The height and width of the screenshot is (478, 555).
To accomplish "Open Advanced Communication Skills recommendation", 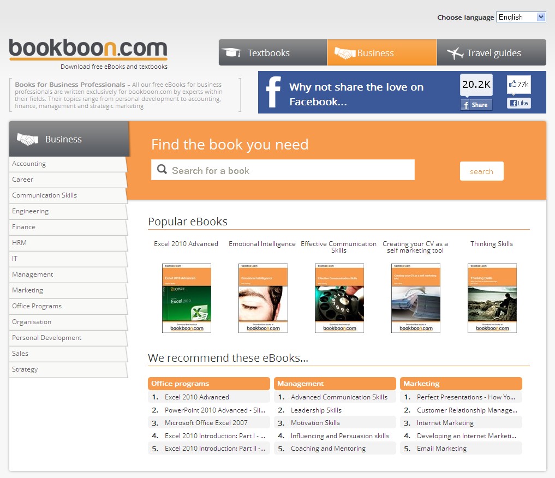I will (339, 397).
